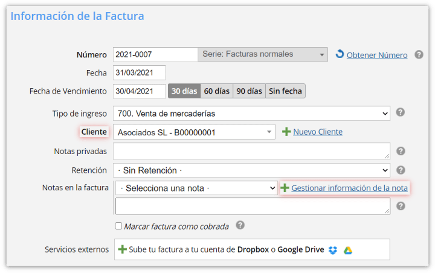The width and height of the screenshot is (435, 273).
Task: Click the Google Drive icon
Action: (348, 250)
